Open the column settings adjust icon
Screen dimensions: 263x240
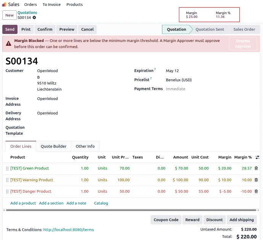(257, 157)
